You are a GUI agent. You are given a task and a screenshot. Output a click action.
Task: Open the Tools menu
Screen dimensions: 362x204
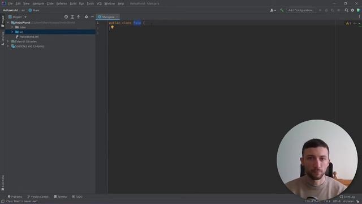pos(90,3)
